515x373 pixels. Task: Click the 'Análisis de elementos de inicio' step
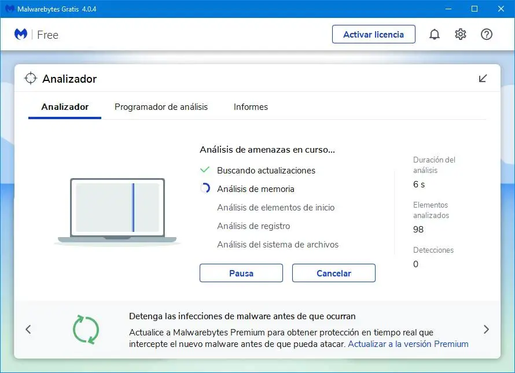pyautogui.click(x=276, y=208)
